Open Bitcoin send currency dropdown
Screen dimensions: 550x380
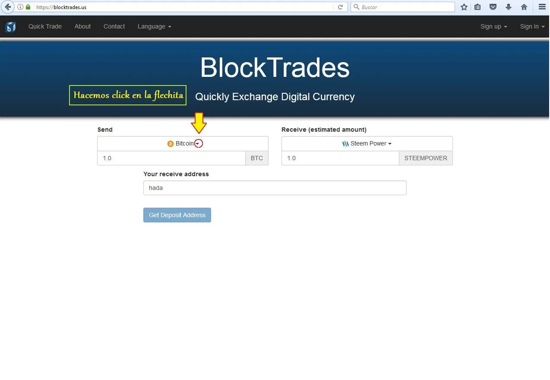(183, 143)
